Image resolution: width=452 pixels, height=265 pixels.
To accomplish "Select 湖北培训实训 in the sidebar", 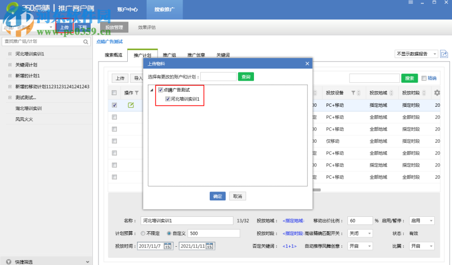I will point(29,108).
